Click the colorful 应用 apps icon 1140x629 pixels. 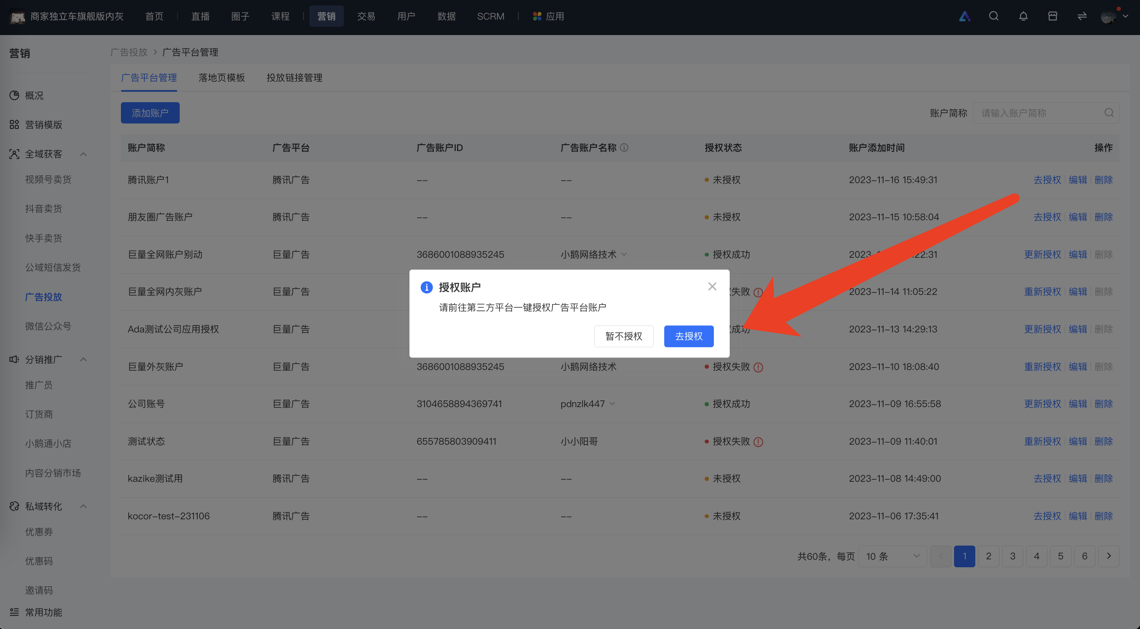click(537, 16)
